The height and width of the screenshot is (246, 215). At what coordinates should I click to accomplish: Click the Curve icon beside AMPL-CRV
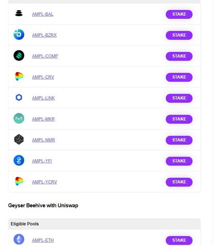pos(19,76)
